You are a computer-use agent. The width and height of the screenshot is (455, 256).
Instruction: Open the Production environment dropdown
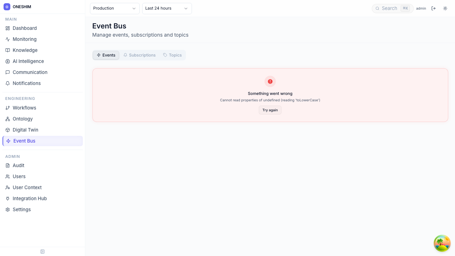(x=114, y=8)
